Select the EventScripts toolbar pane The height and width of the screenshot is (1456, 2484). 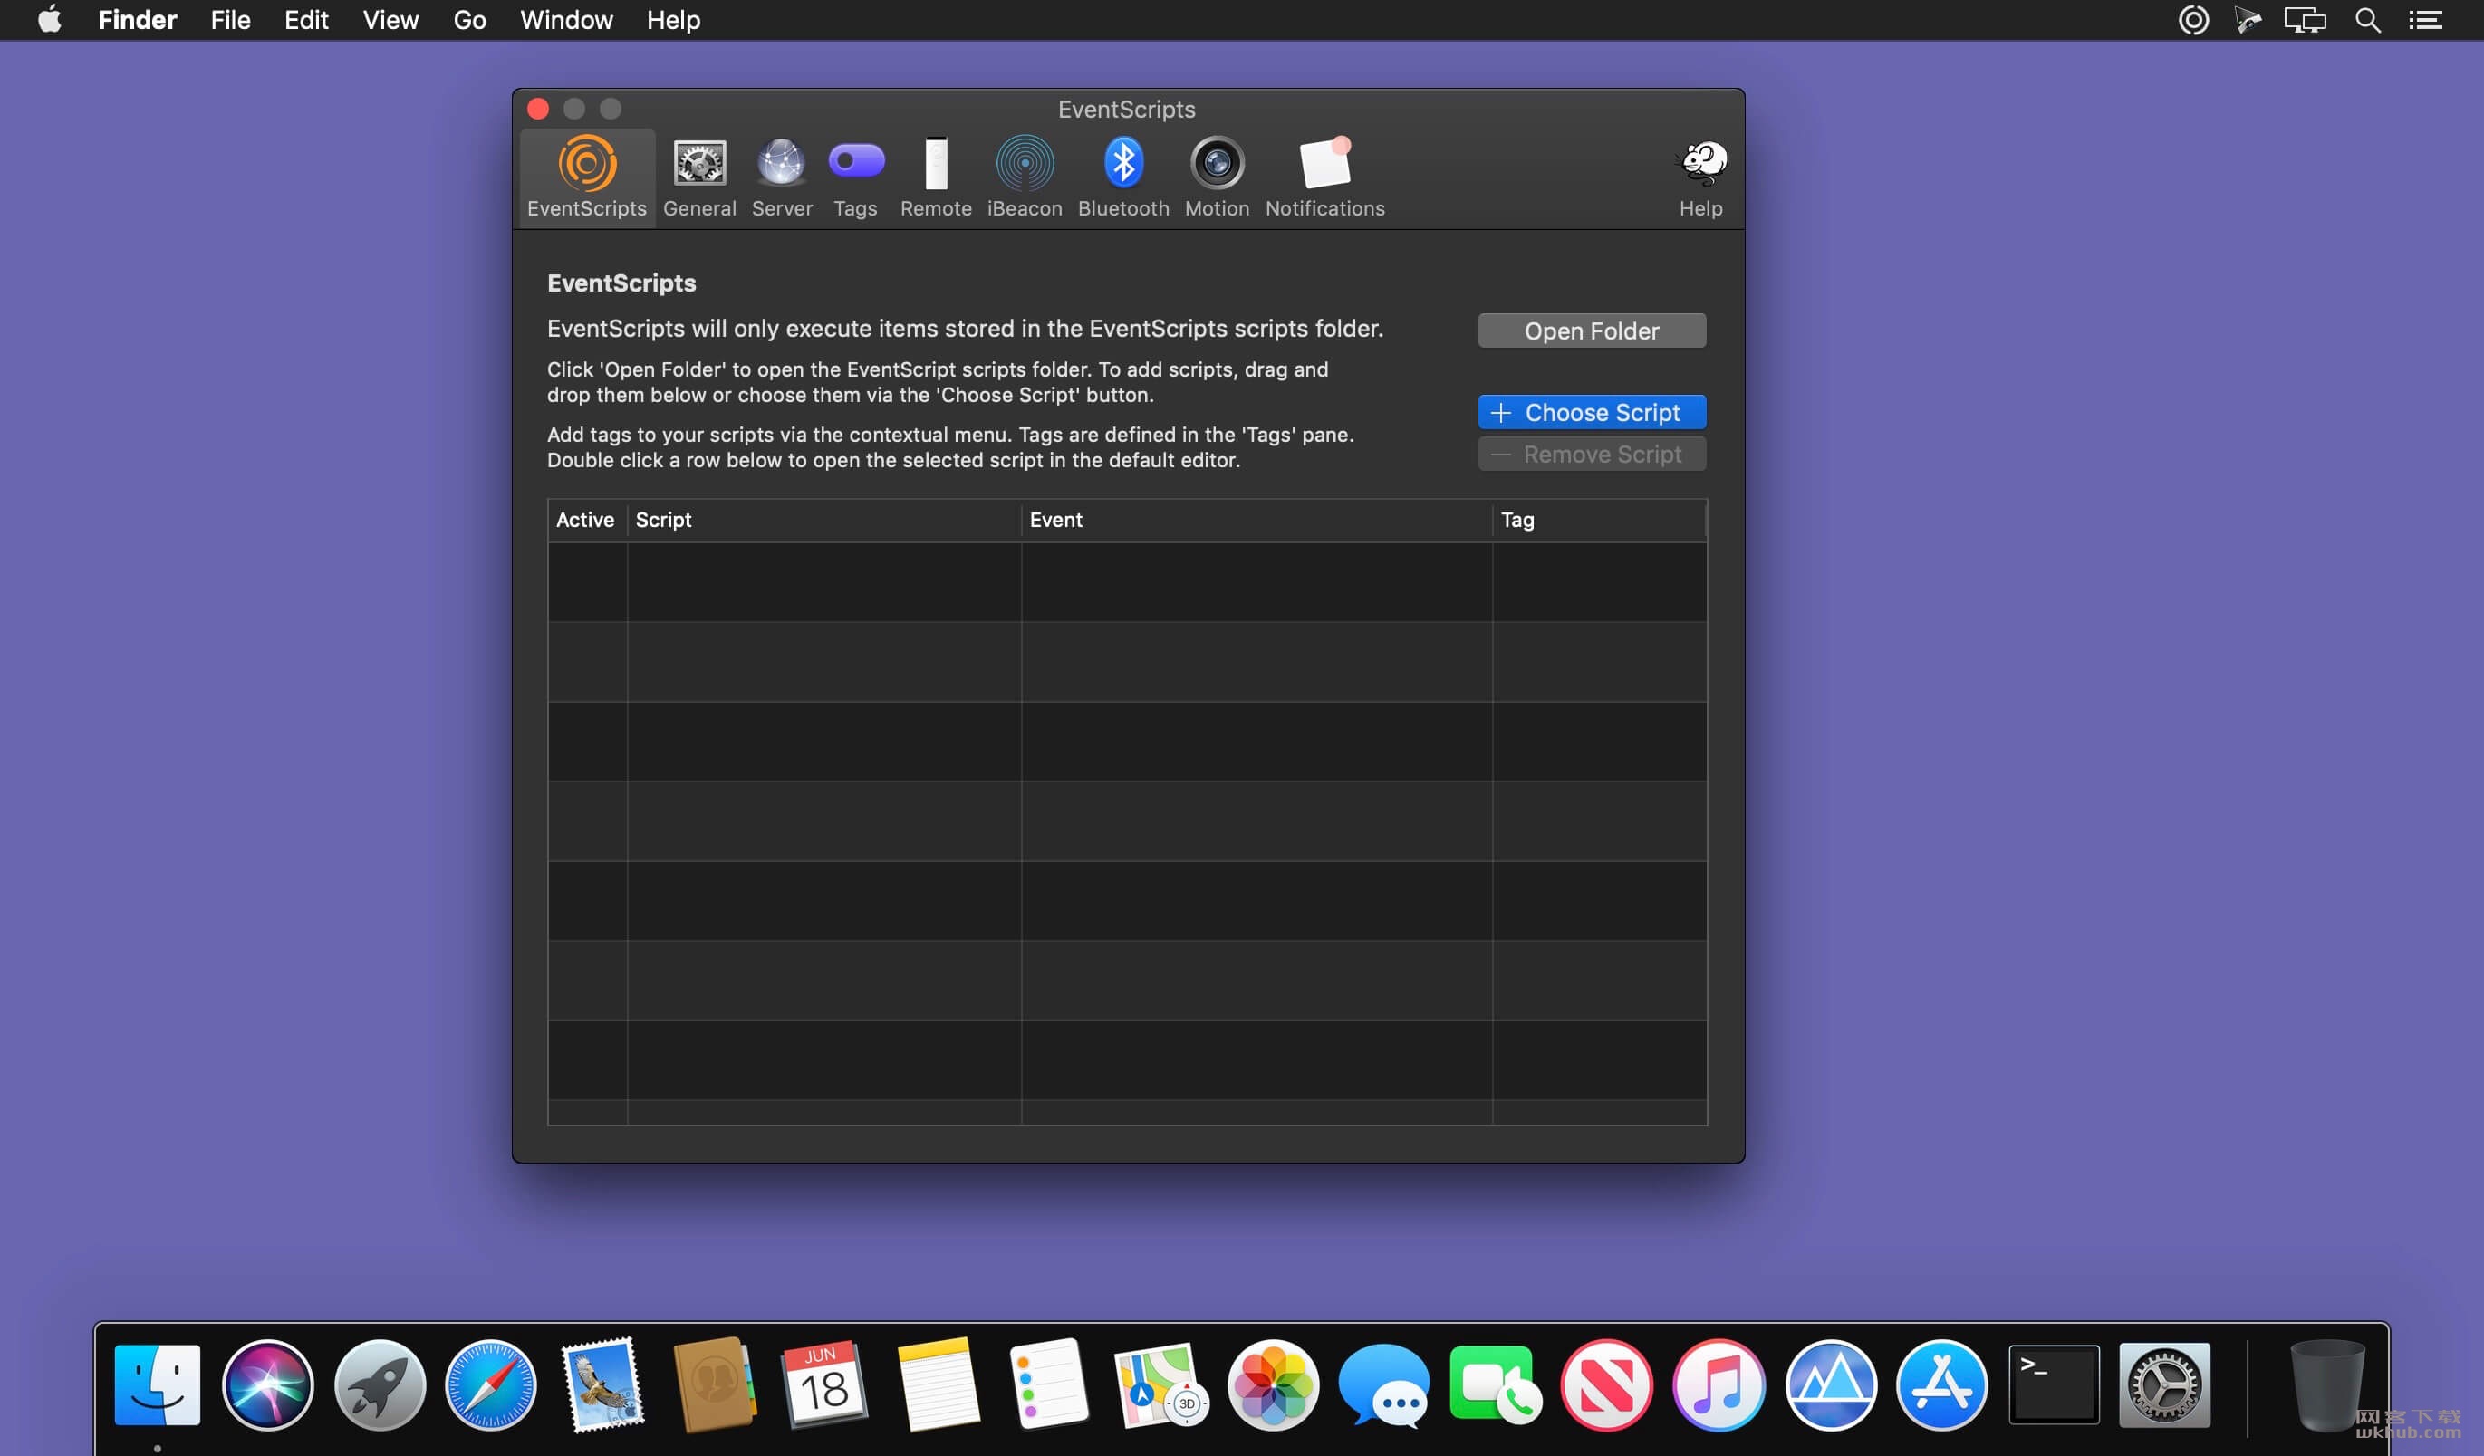(586, 177)
